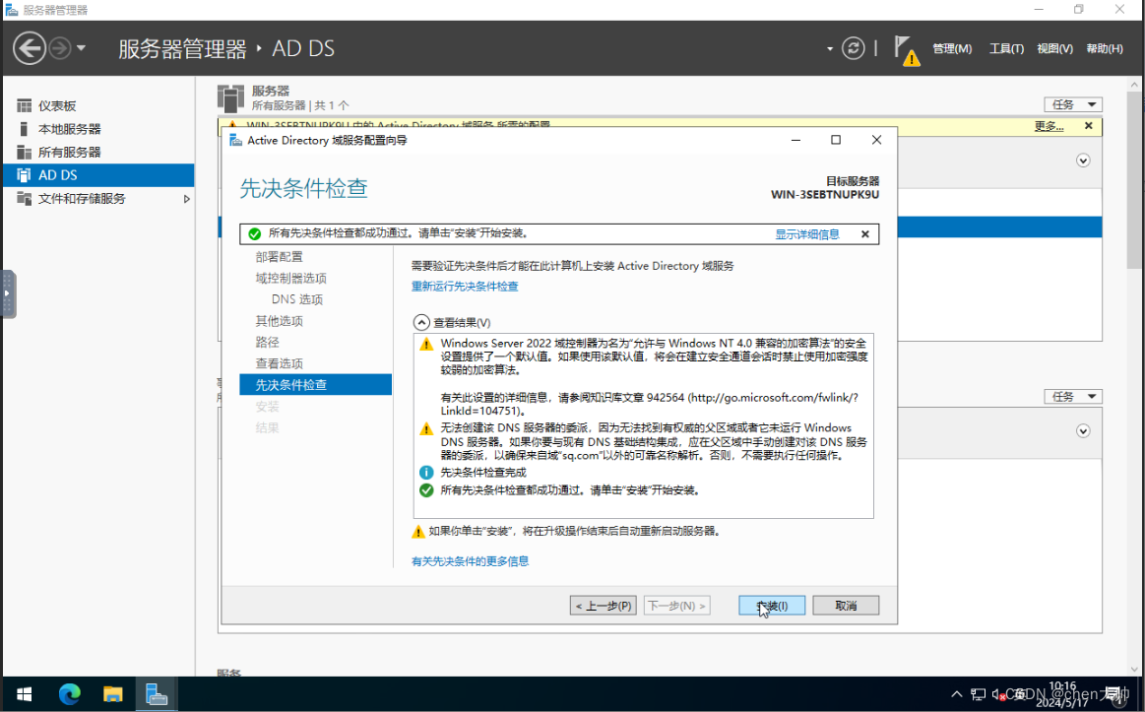Select AD DS in the sidebar
The height and width of the screenshot is (712, 1145).
coord(98,175)
